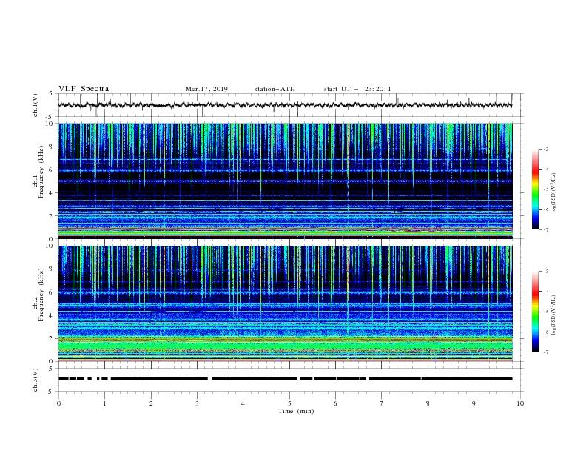The width and height of the screenshot is (586, 453).
Task: Click the green band in ch.2 spectrogram
Action: pyautogui.click(x=285, y=346)
